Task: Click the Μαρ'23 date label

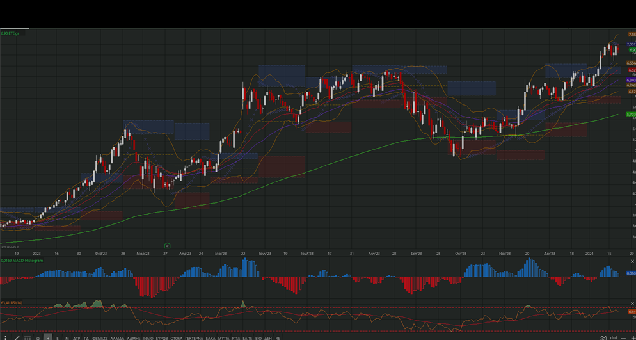Action: [x=143, y=254]
